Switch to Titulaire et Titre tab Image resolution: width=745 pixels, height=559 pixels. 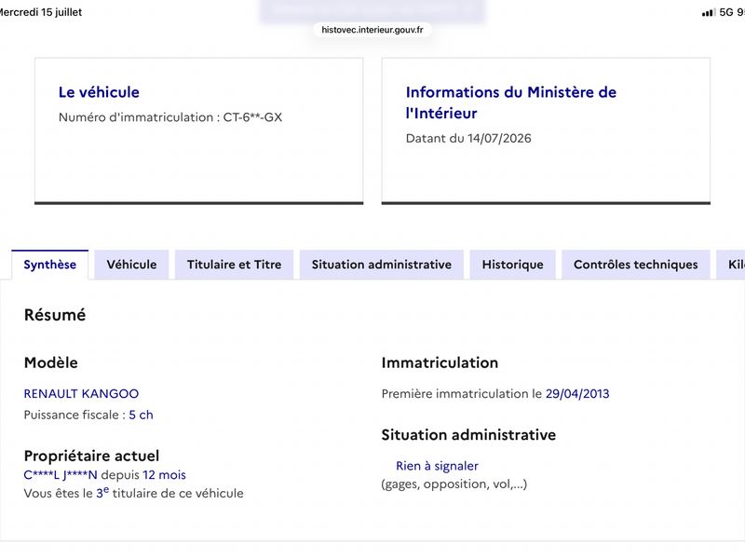tap(235, 265)
